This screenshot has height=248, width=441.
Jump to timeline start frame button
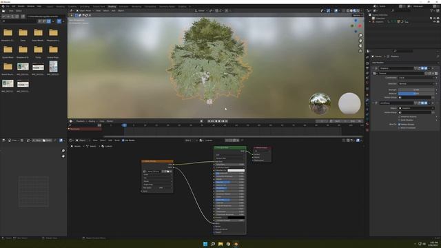point(209,121)
